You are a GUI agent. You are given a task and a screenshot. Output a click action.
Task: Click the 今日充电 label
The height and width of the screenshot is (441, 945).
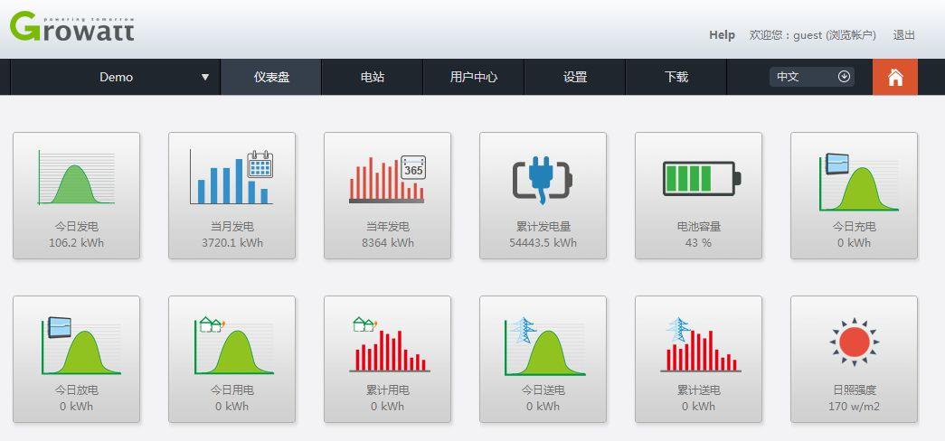854,227
